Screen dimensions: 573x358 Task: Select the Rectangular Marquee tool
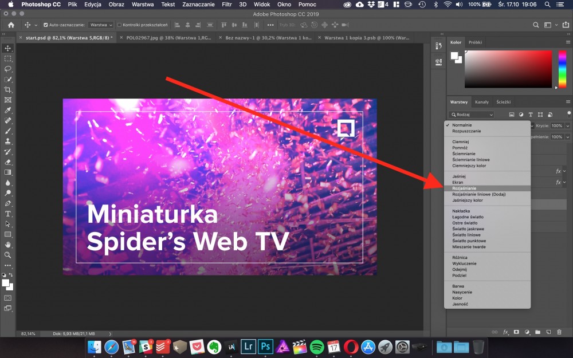7,58
